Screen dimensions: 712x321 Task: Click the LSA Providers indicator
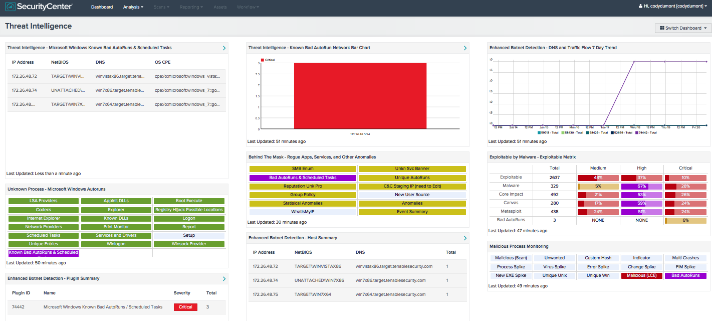point(44,201)
